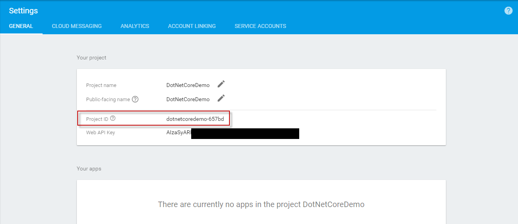Select the Service Accounts tab

[x=260, y=26]
